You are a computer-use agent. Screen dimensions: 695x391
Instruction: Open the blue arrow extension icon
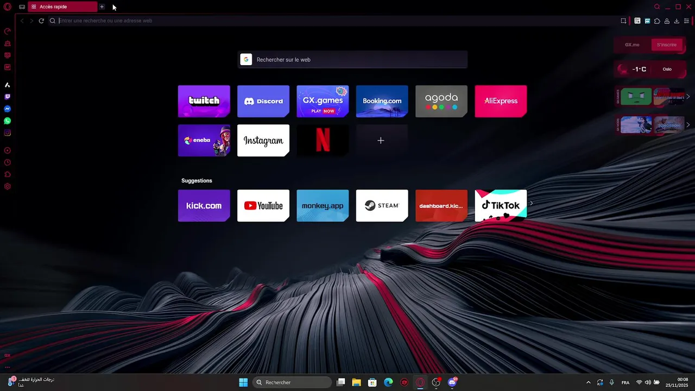click(x=647, y=21)
